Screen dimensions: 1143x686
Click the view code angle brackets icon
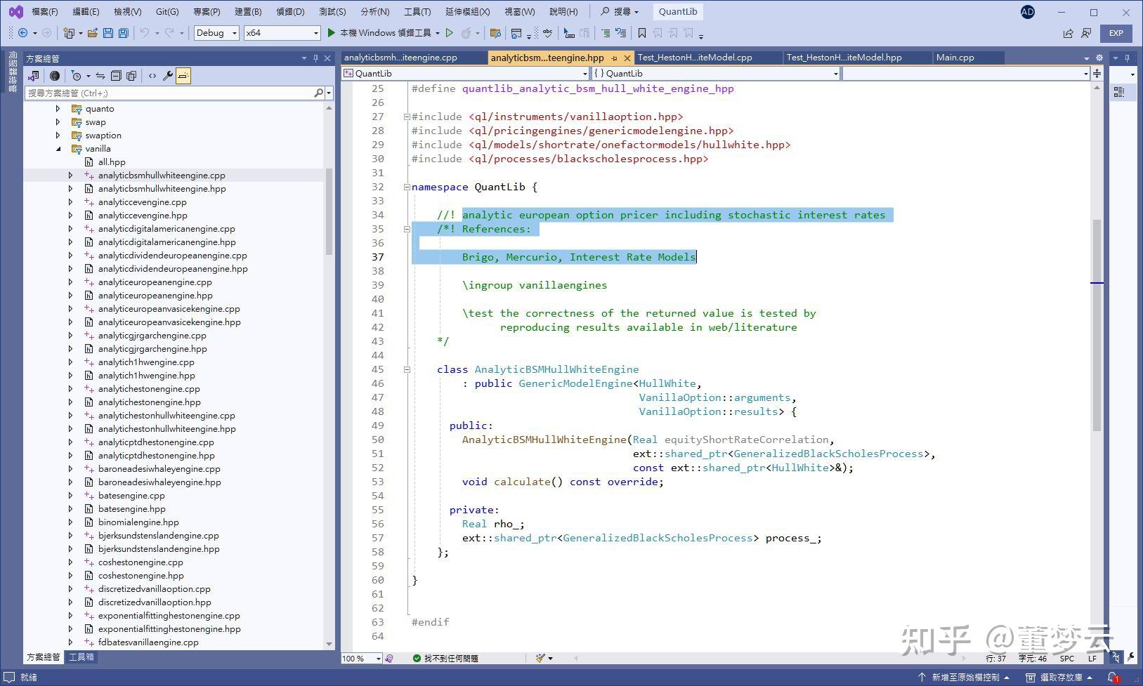[152, 76]
